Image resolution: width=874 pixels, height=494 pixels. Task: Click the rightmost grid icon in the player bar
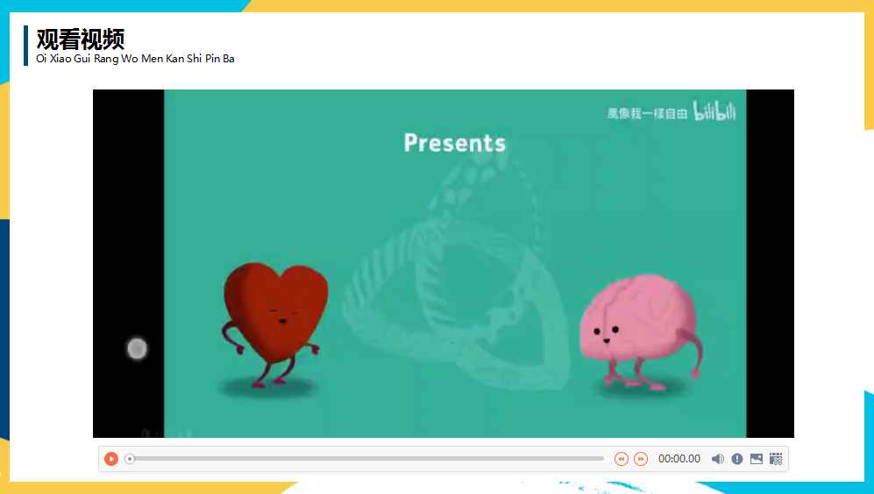click(776, 459)
